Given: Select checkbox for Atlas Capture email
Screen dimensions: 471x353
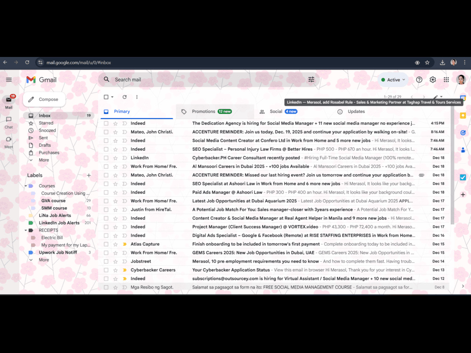Looking at the screenshot, I should [106, 244].
